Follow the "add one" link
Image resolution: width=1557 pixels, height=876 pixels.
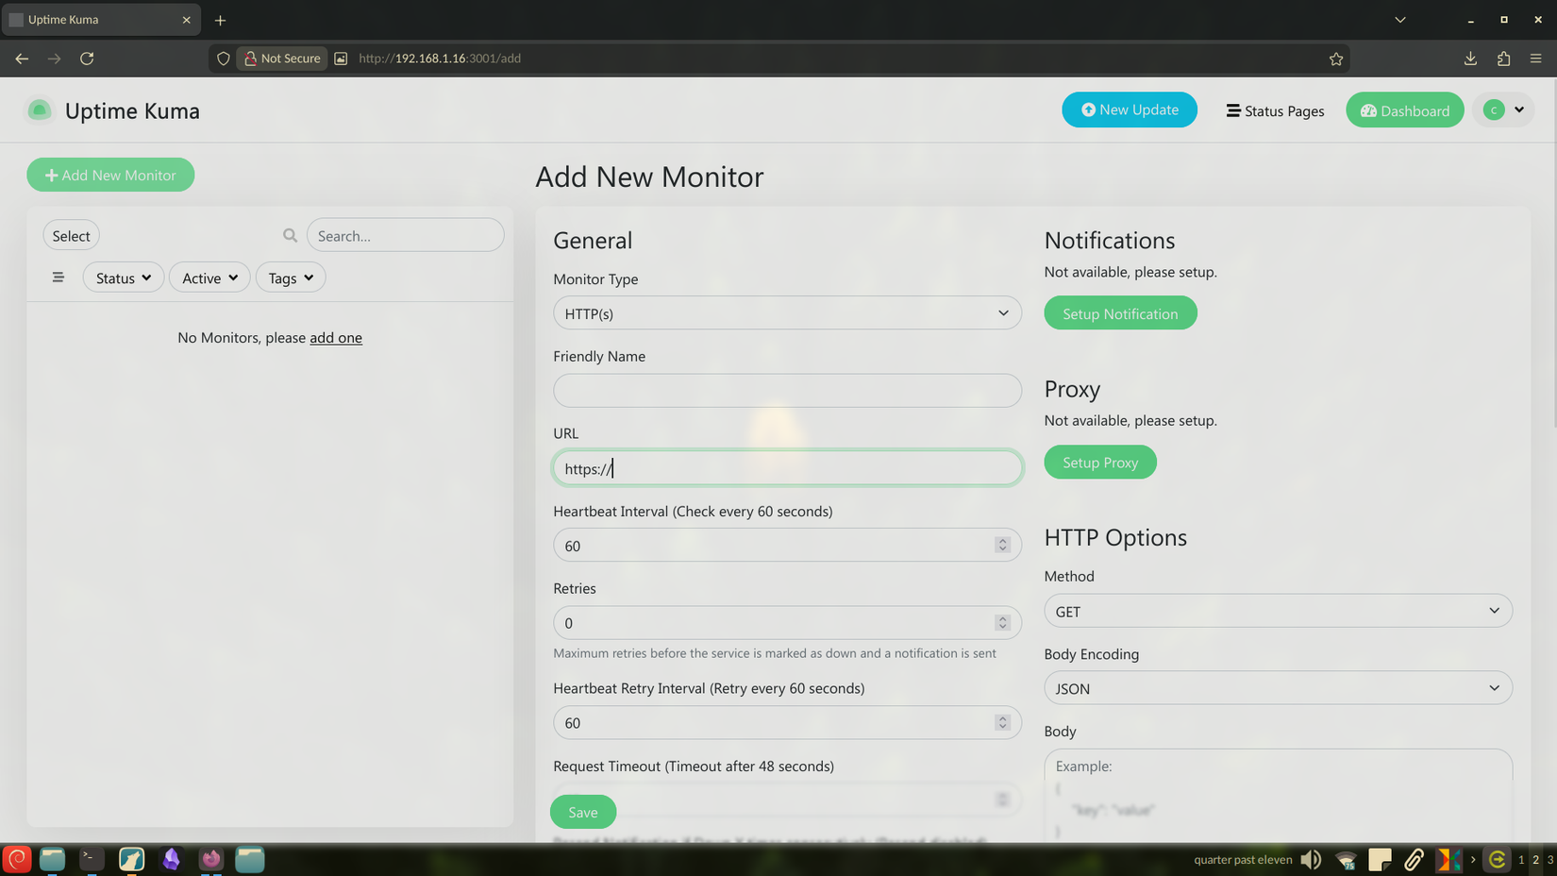click(336, 338)
